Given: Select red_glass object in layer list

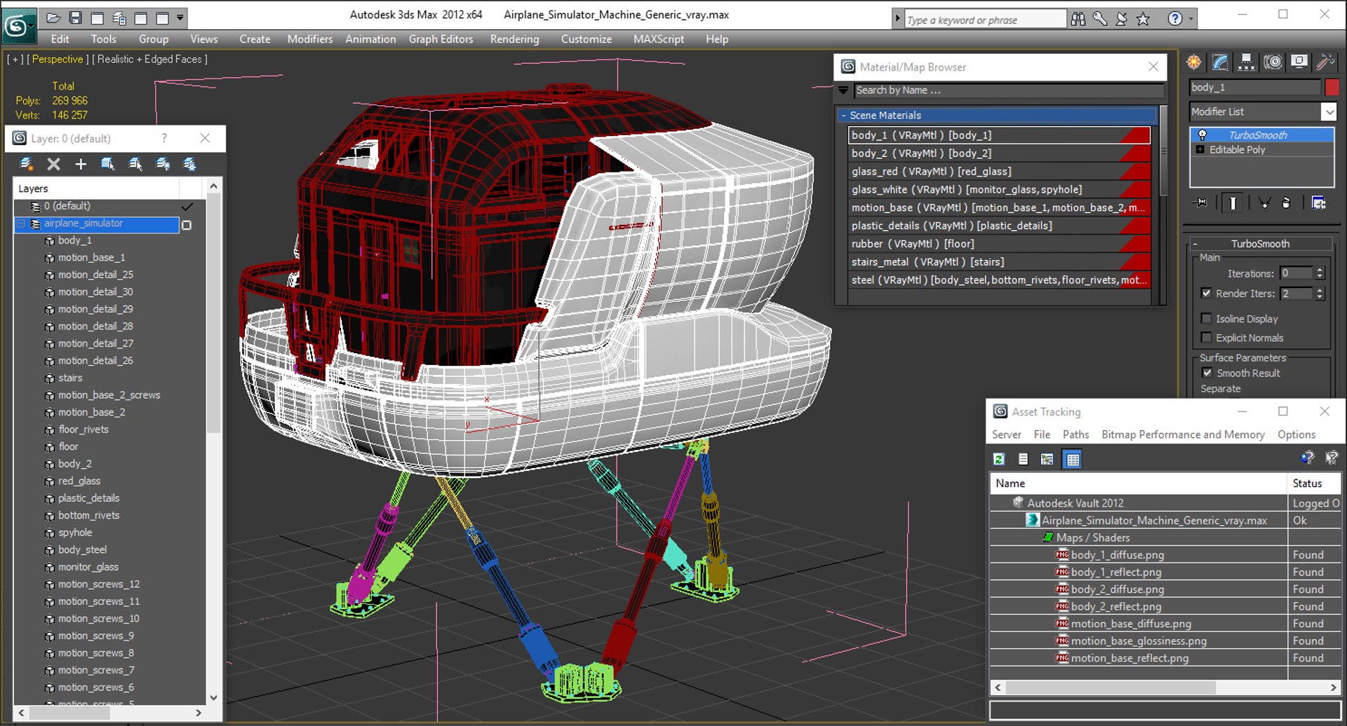Looking at the screenshot, I should [x=79, y=481].
